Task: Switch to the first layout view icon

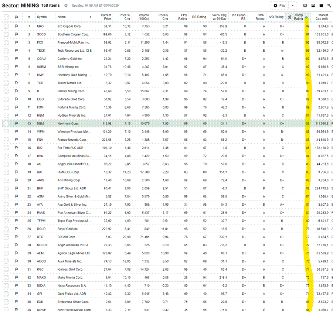Action: 305,6
